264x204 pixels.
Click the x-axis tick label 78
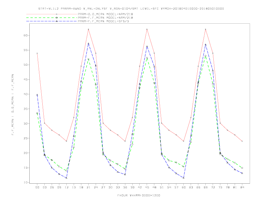227,188
